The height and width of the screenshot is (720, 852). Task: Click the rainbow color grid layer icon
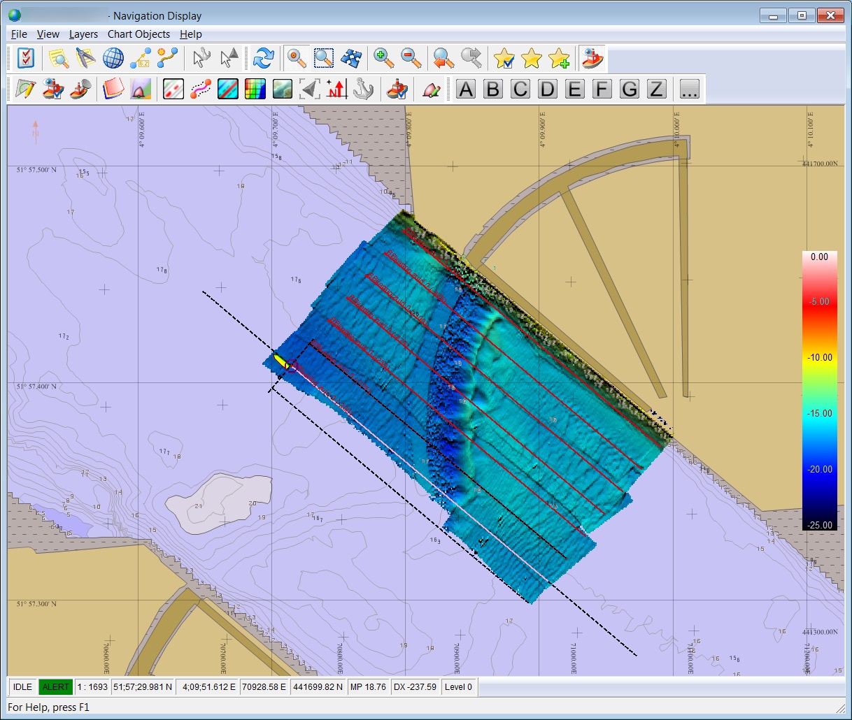pos(255,89)
